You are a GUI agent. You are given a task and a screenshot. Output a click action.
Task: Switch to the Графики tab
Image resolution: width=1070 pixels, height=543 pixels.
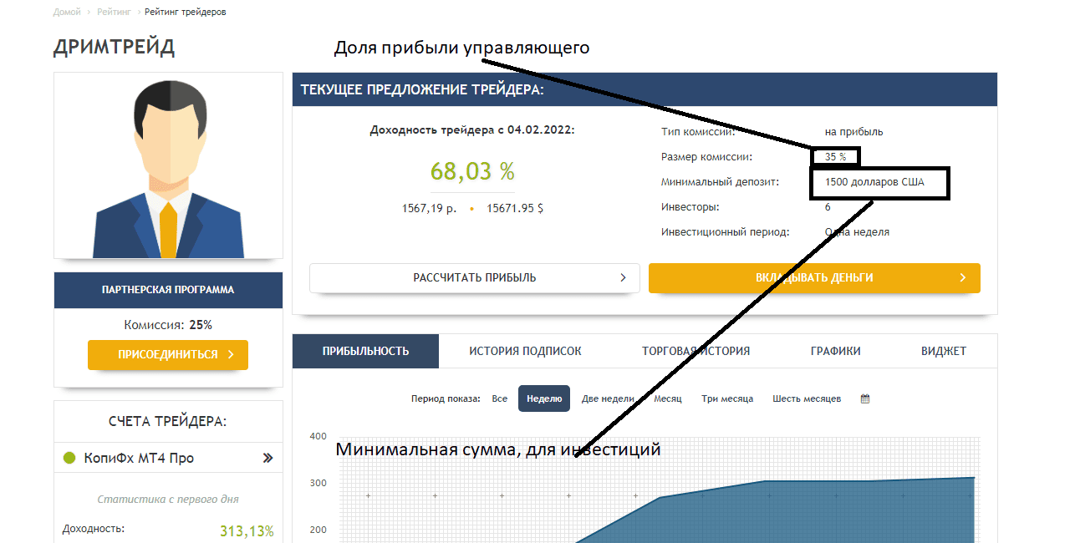pos(836,351)
